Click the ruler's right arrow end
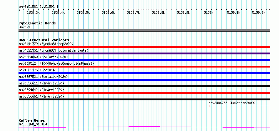The image size is (279, 131). pos(269,10)
